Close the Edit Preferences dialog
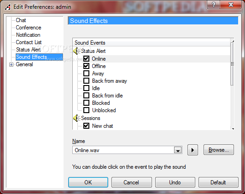Viewport: 245px width, 194px height. 231,5
